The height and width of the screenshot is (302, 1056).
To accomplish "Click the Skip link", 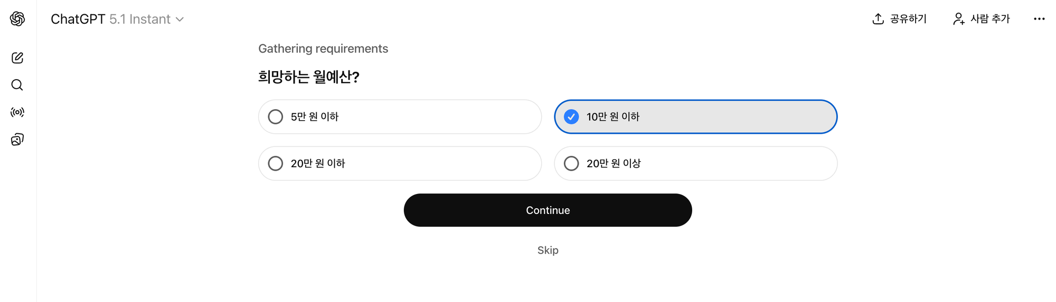I will (x=548, y=250).
